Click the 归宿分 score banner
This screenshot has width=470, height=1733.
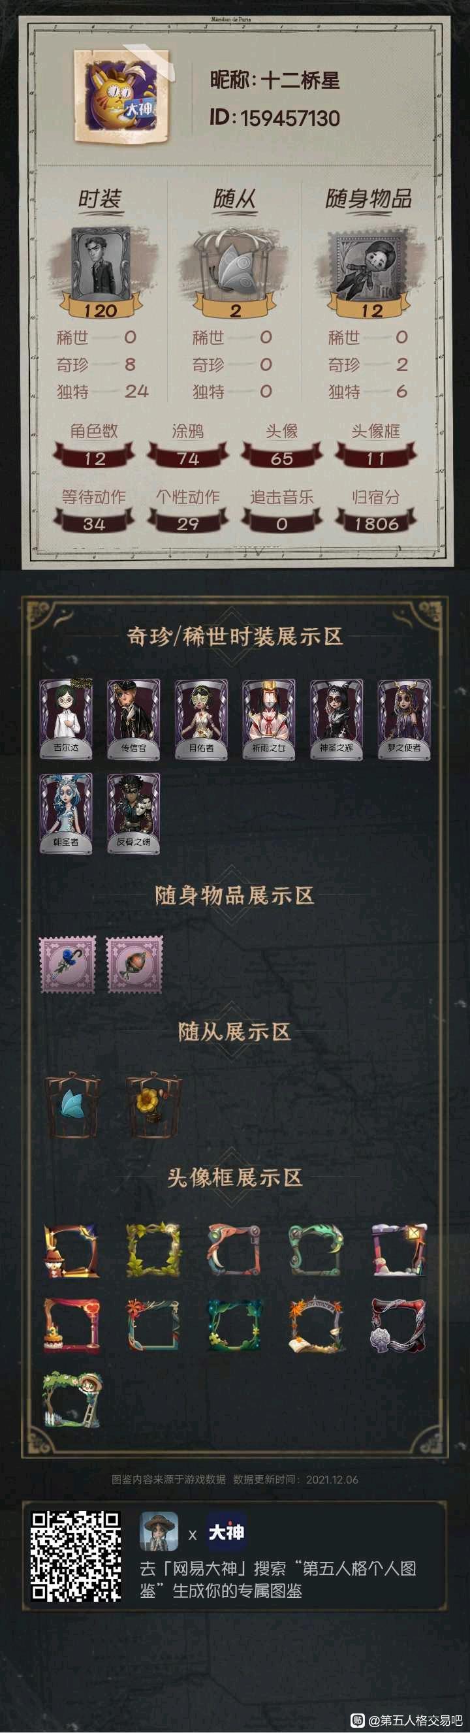376,524
